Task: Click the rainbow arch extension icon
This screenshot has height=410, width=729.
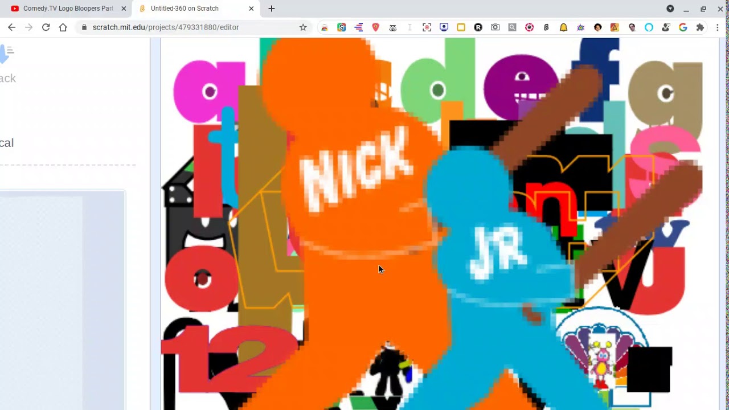Action: coord(324,27)
